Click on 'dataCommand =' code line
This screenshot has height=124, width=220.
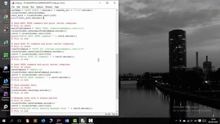27,70
